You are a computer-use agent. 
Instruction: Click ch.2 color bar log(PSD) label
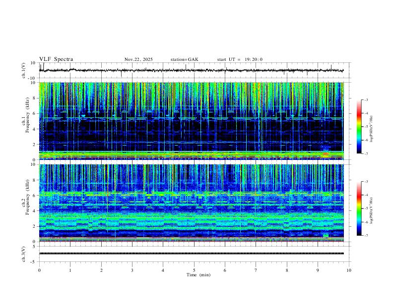click(x=372, y=210)
